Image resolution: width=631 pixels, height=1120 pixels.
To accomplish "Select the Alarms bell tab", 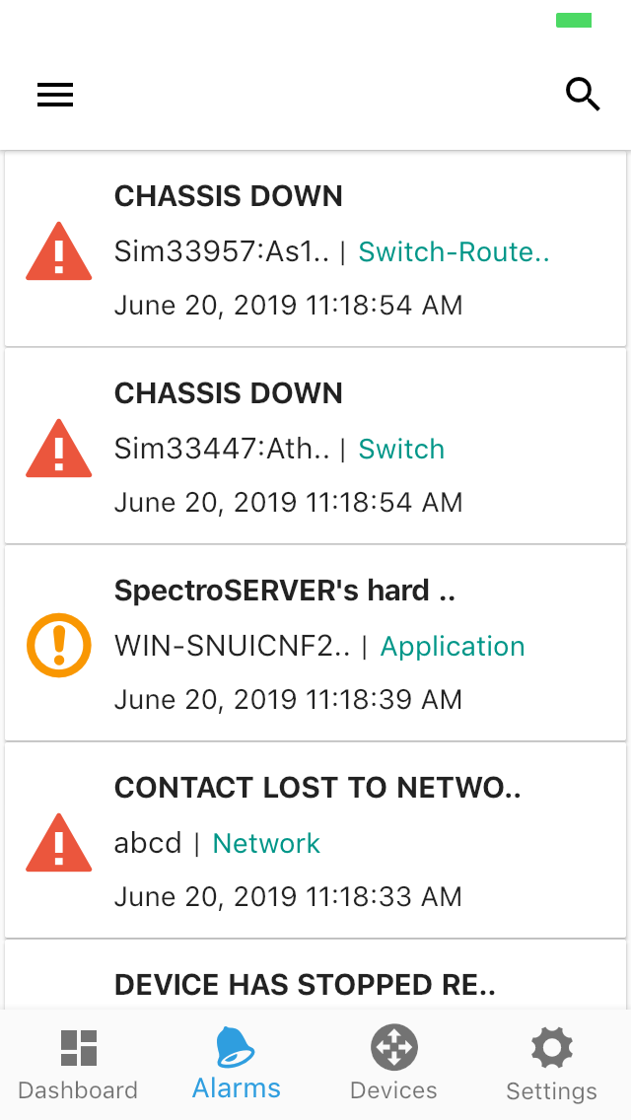I will tap(237, 1063).
